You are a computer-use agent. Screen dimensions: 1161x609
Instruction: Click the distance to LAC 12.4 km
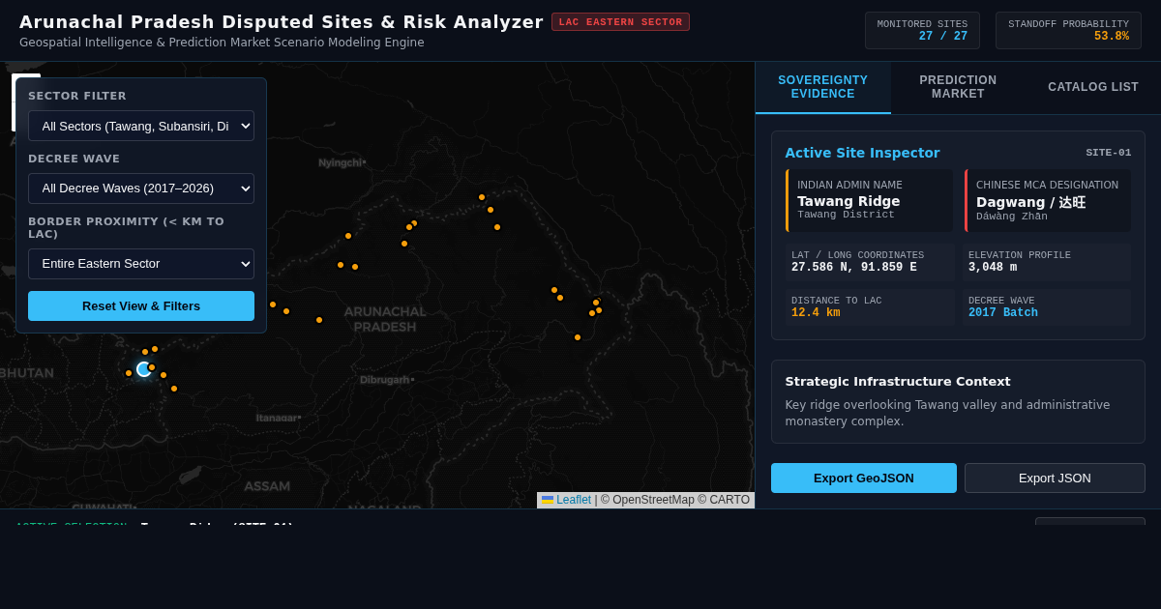pos(816,313)
